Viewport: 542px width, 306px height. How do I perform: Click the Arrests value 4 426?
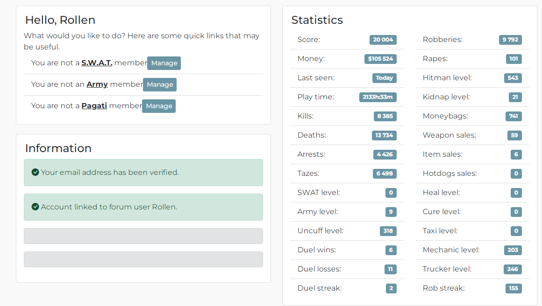tap(385, 154)
